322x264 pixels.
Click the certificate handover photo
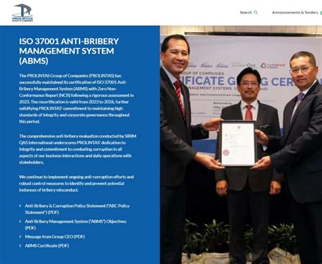241,145
